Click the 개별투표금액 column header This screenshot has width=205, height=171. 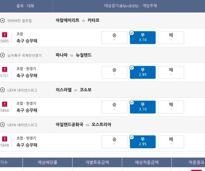(x=97, y=162)
